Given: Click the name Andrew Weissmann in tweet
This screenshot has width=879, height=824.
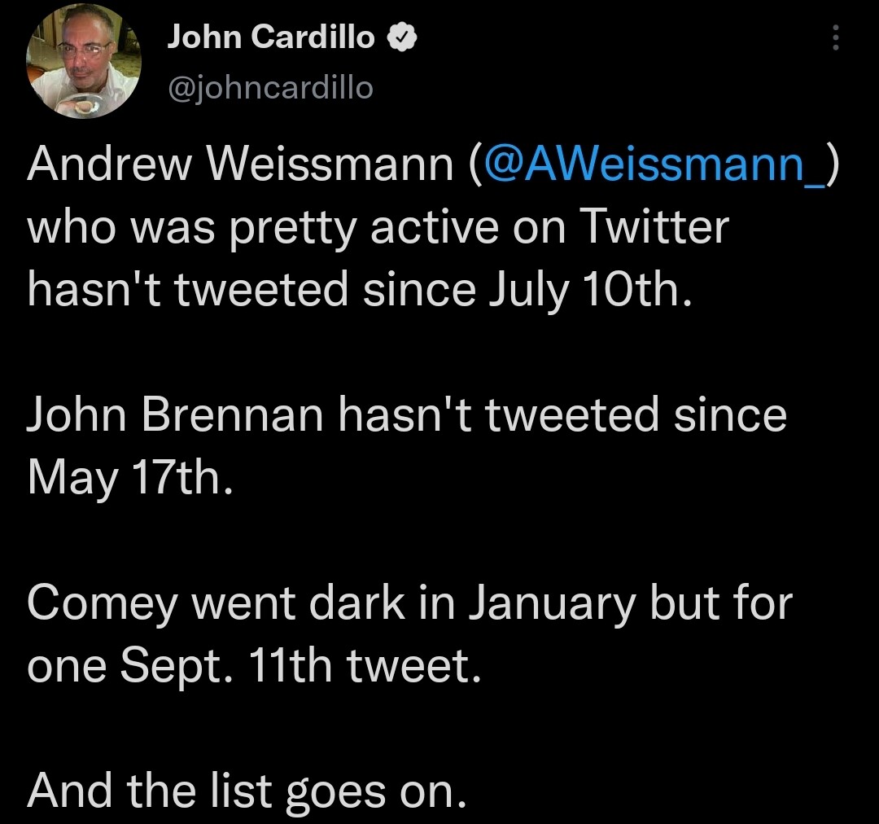Looking at the screenshot, I should pos(240,166).
